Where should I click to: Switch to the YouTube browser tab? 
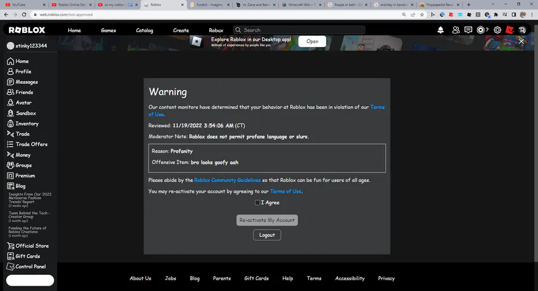click(25, 5)
